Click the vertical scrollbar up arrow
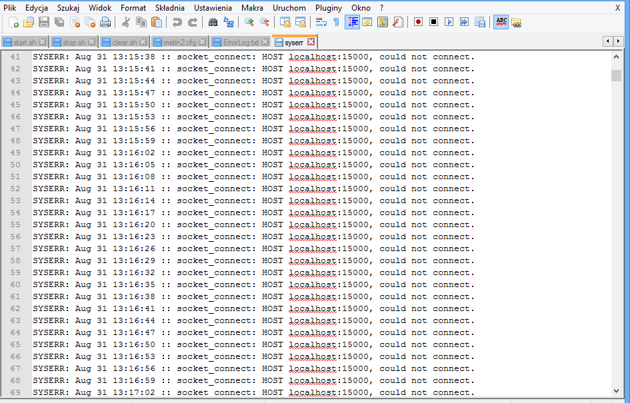Viewport: 630px width, 403px height. [617, 57]
